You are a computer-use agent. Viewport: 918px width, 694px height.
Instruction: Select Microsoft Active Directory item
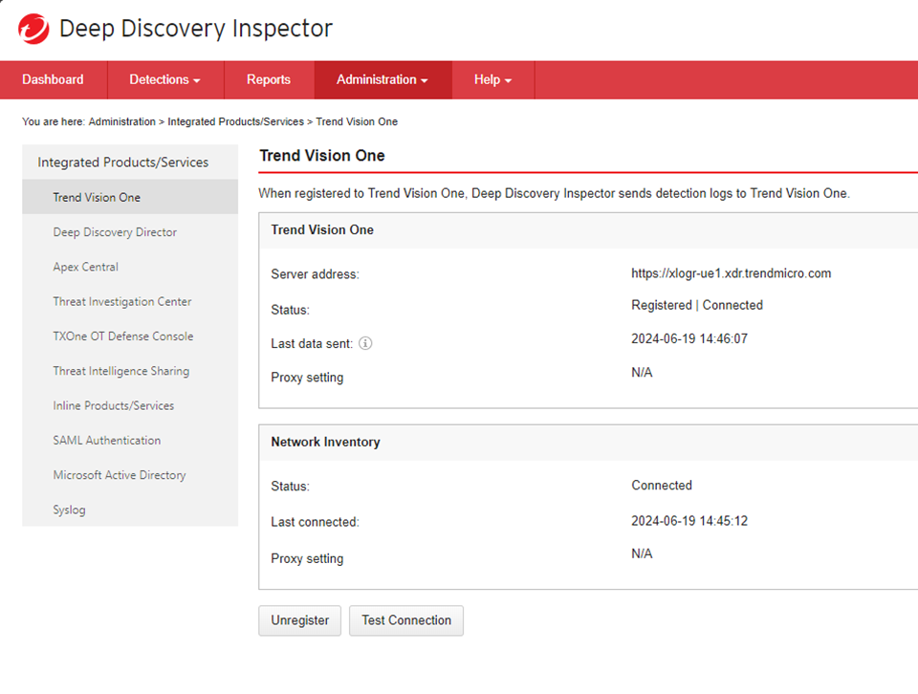pyautogui.click(x=120, y=475)
